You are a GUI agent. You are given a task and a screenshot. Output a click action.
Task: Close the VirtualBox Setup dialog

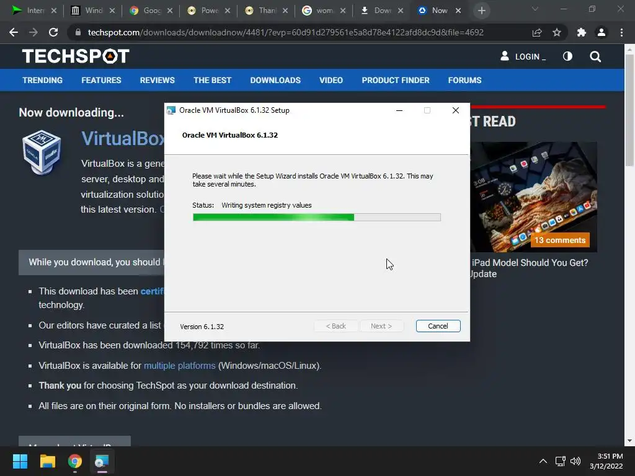click(456, 110)
